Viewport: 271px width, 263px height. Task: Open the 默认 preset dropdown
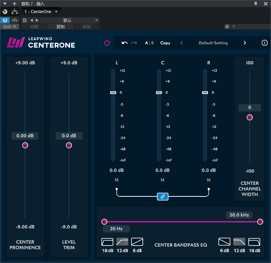(x=70, y=20)
